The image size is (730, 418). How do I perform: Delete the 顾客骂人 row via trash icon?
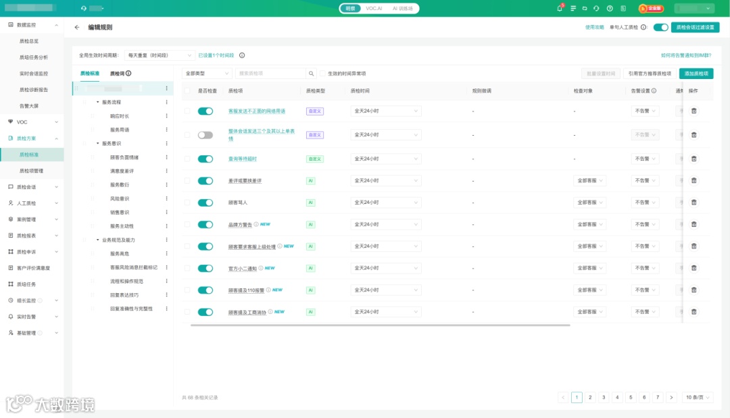(693, 203)
